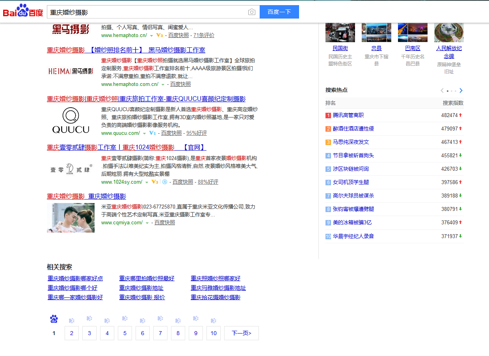The height and width of the screenshot is (356, 489).
Task: Show previous page of 搜索热点 list
Action: pyautogui.click(x=442, y=90)
